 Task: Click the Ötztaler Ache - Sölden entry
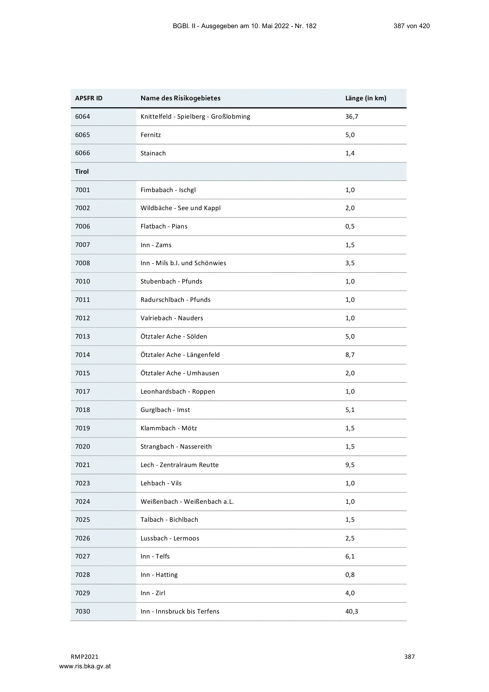click(174, 336)
